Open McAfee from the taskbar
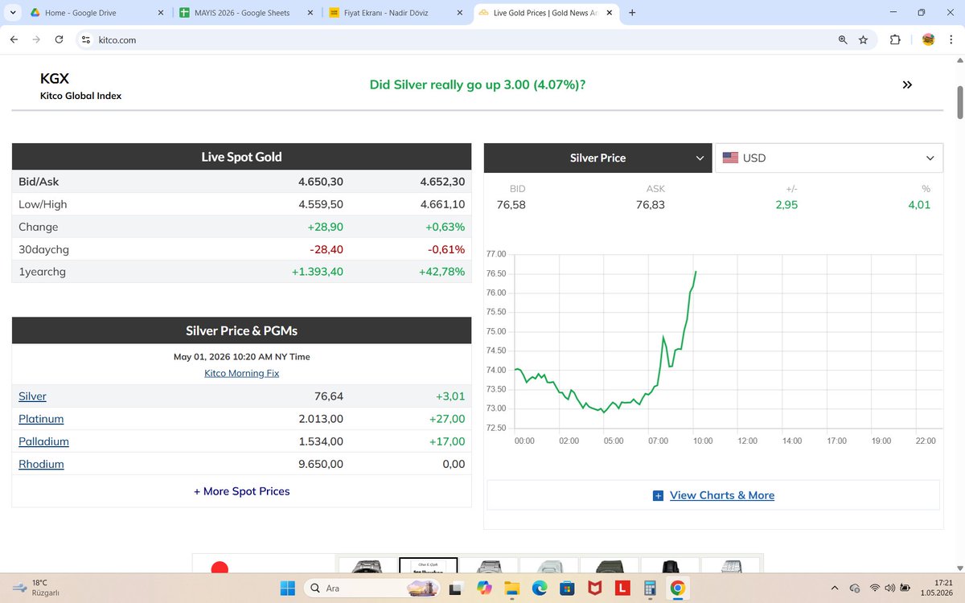The image size is (965, 603). [x=594, y=589]
